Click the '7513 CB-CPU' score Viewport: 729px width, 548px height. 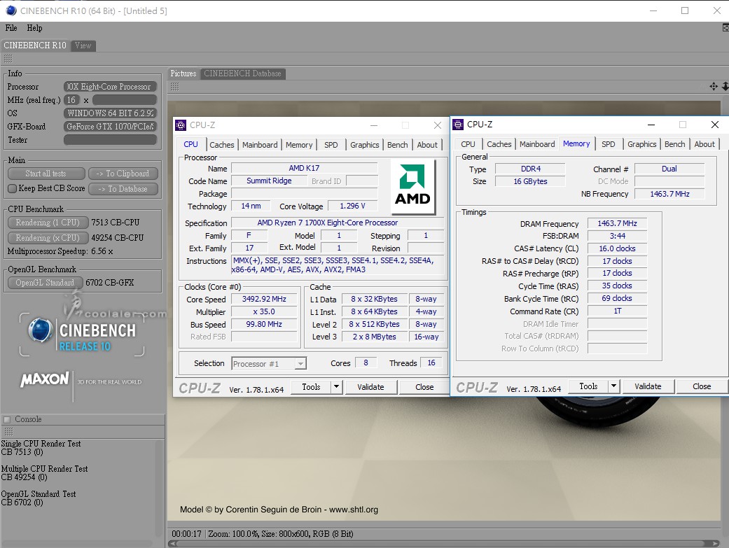(116, 222)
